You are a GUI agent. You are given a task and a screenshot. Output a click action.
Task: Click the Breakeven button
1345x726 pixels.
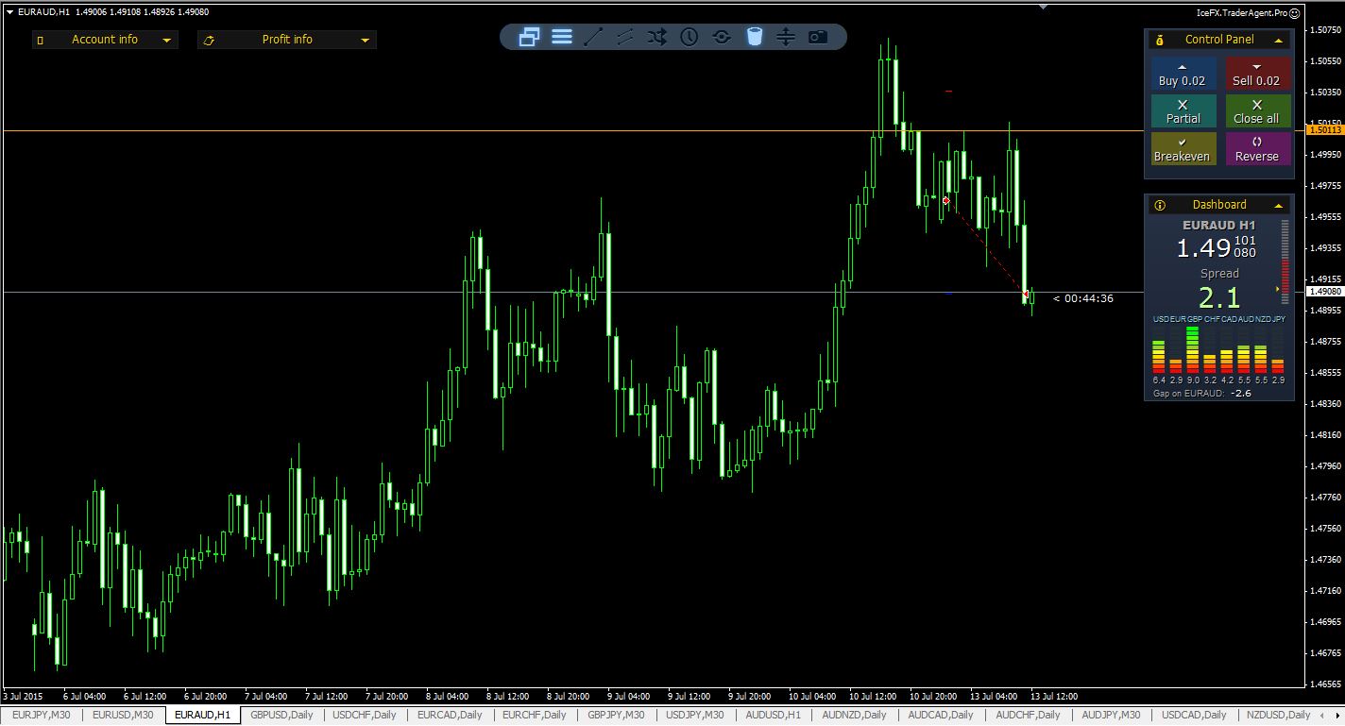(x=1183, y=149)
